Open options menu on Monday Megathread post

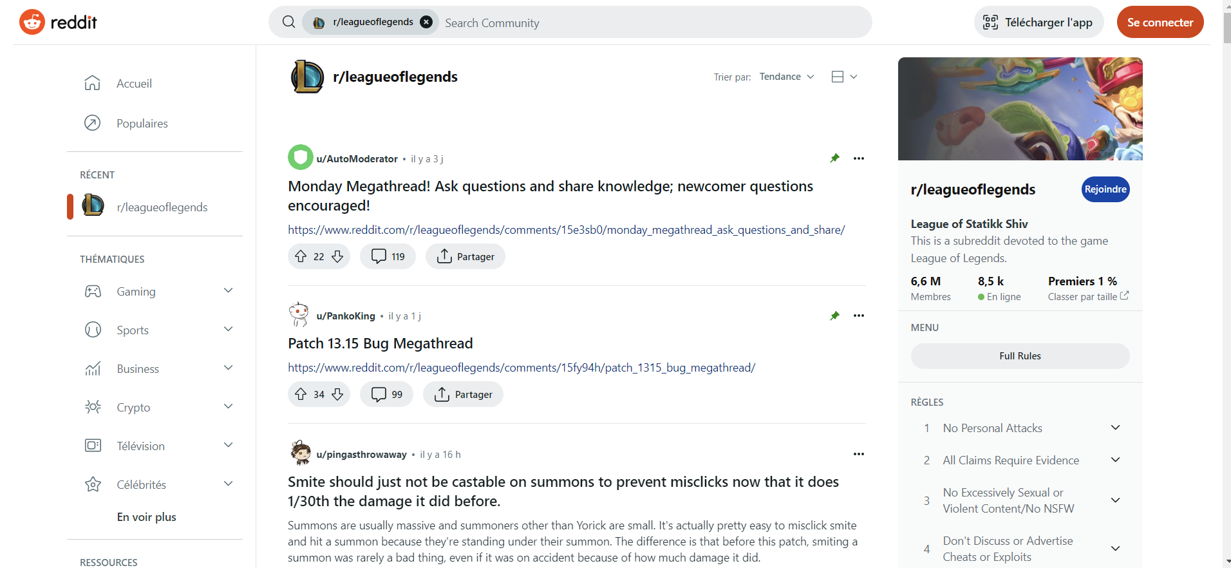coord(858,158)
